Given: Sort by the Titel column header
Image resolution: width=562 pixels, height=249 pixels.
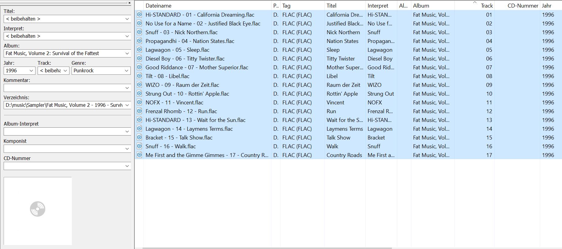Looking at the screenshot, I should pos(345,5).
